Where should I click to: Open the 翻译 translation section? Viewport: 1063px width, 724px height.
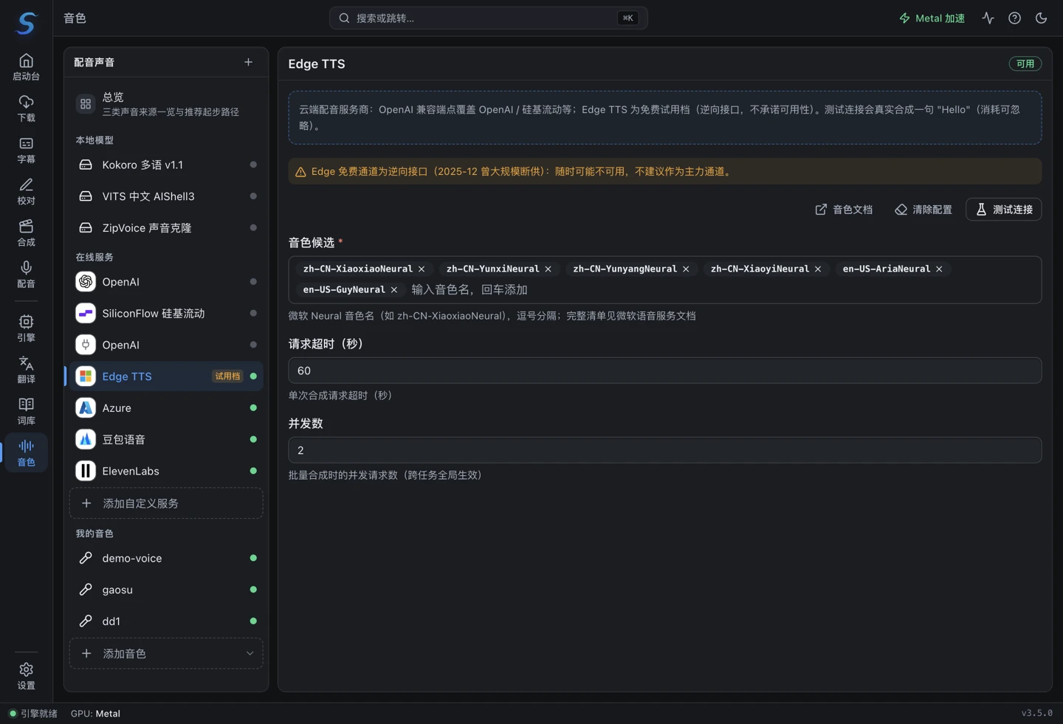(x=26, y=369)
